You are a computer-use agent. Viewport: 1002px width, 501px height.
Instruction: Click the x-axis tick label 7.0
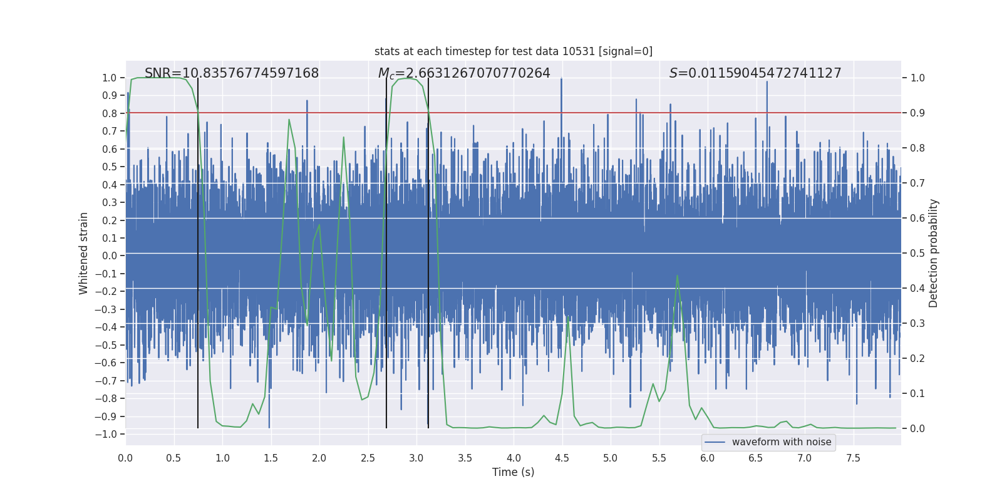pyautogui.click(x=805, y=458)
